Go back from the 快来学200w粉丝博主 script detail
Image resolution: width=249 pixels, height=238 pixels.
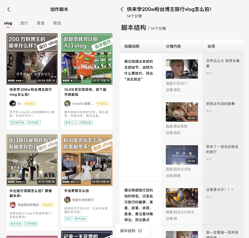122,9
